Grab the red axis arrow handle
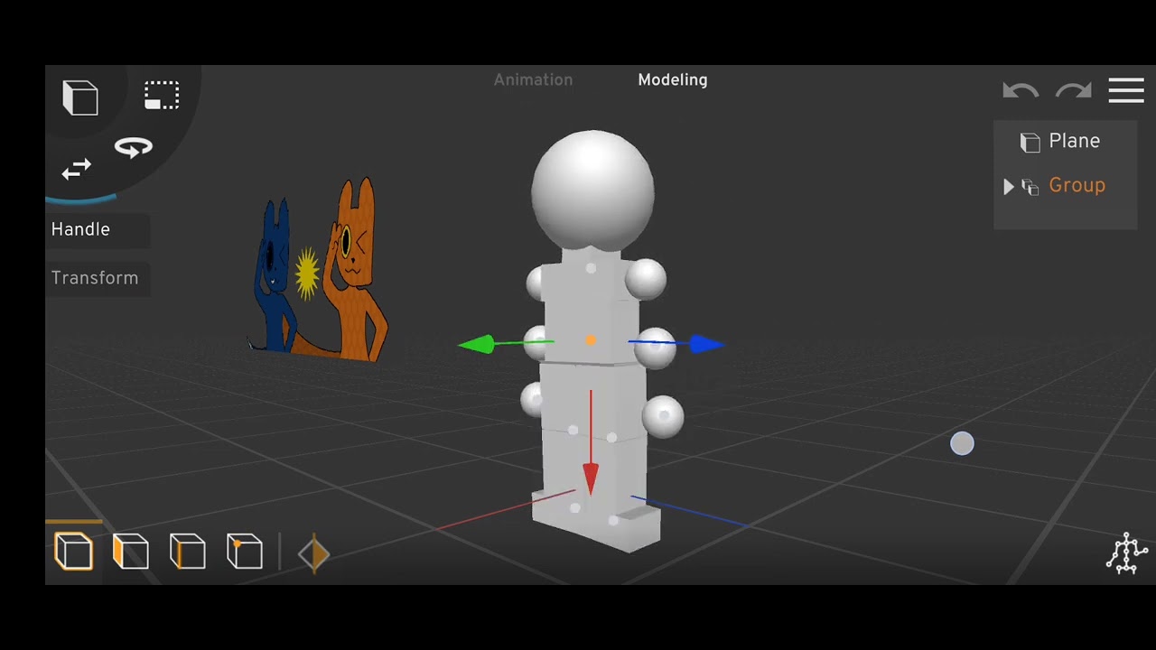 pyautogui.click(x=591, y=478)
